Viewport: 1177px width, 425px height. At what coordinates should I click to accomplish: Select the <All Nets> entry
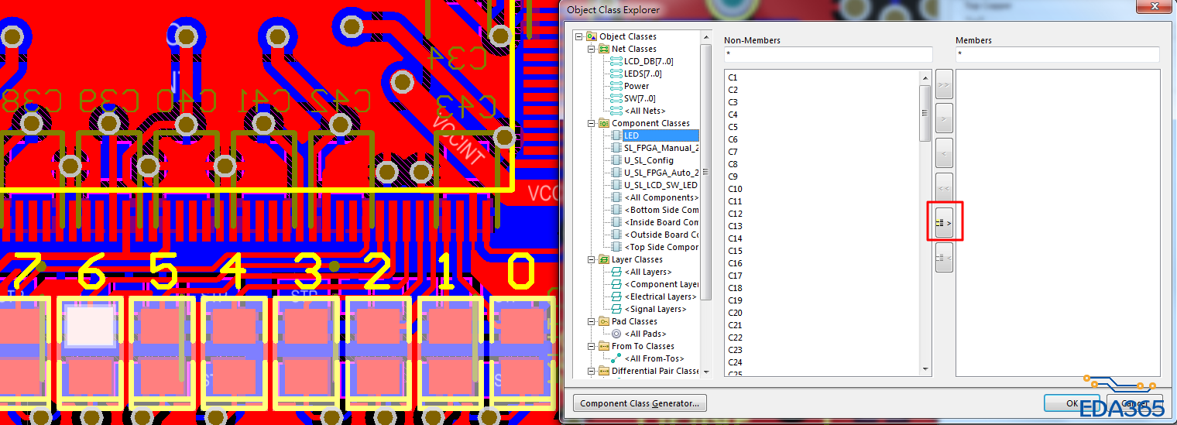(x=645, y=111)
